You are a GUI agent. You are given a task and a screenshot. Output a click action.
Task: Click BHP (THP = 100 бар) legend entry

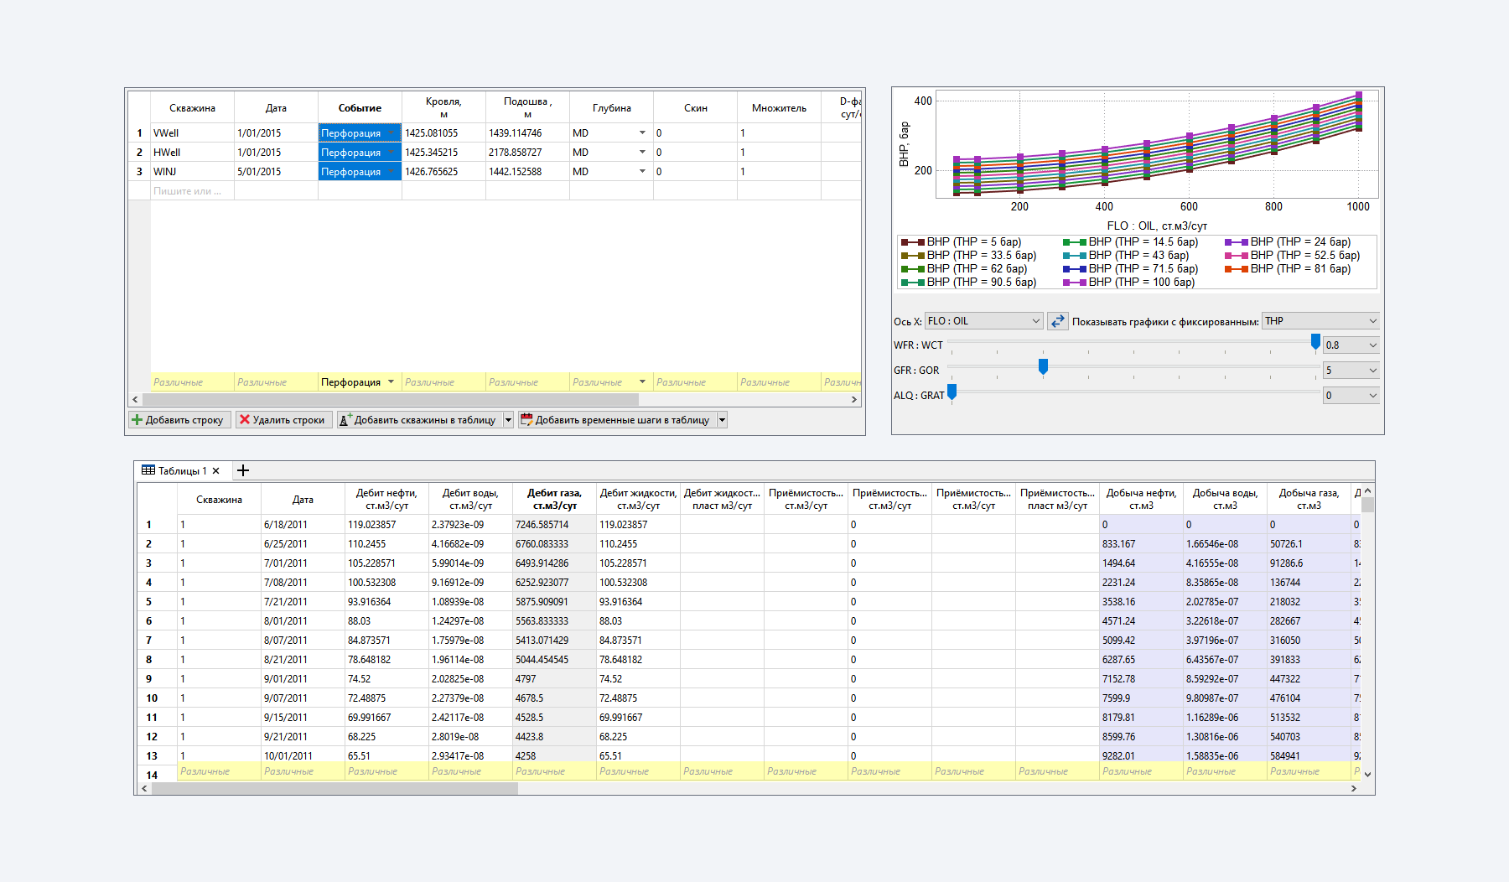(1129, 283)
